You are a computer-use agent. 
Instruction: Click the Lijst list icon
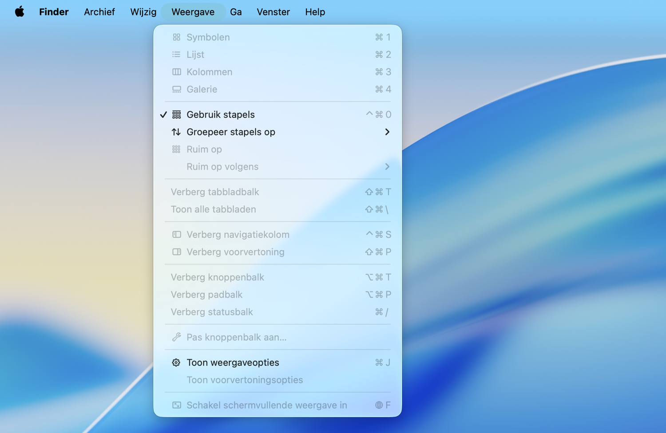coord(177,55)
